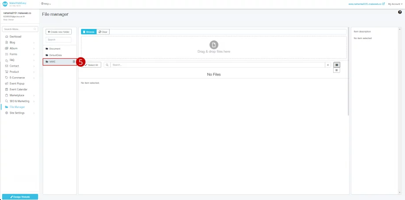Image resolution: width=405 pixels, height=200 pixels.
Task: Expand the Contact submenu chevron
Action: 34,66
